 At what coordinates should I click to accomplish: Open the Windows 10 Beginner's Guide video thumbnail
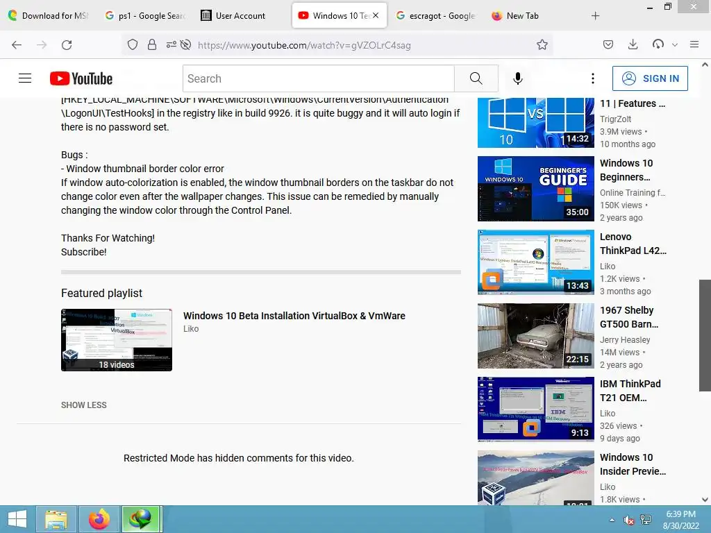(535, 189)
